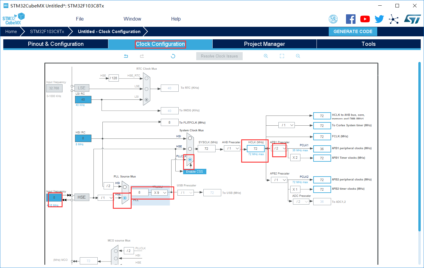Click the vertical scrollbar of the diagram

(x=419, y=146)
